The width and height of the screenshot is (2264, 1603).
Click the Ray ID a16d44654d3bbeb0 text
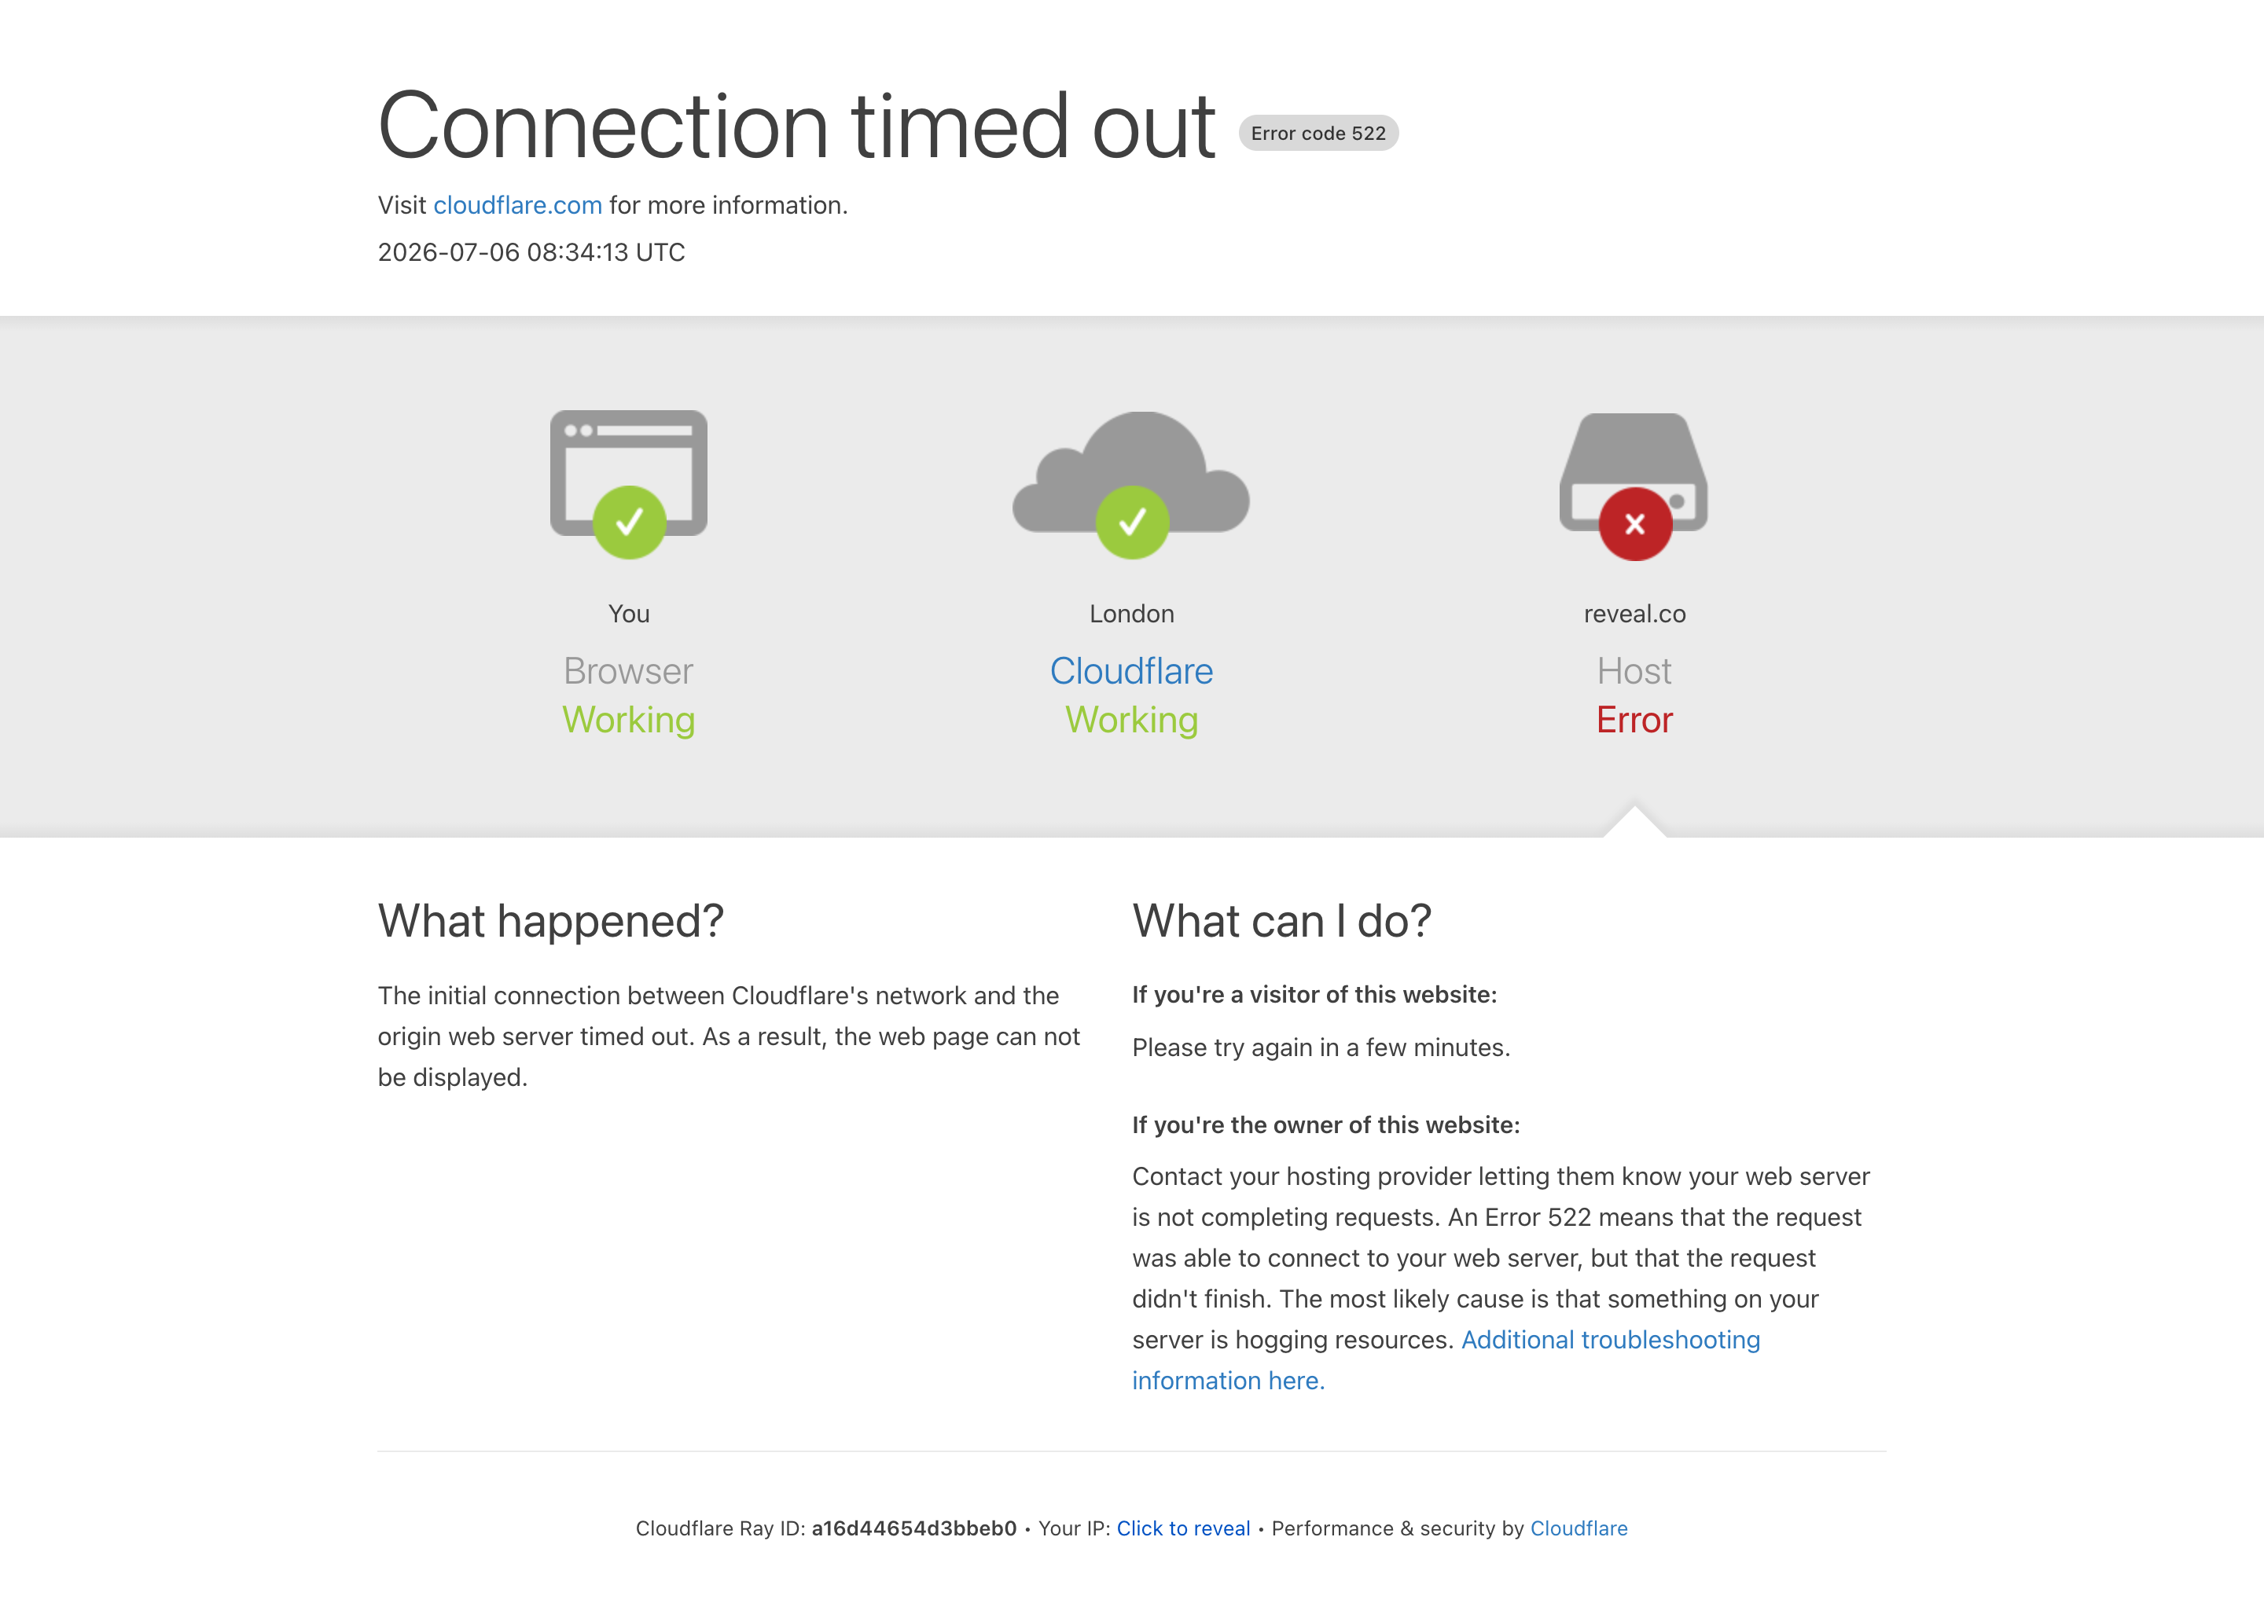coord(914,1528)
